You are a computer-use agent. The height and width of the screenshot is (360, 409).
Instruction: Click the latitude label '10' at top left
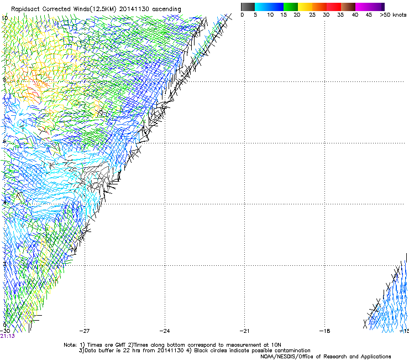point(5,18)
